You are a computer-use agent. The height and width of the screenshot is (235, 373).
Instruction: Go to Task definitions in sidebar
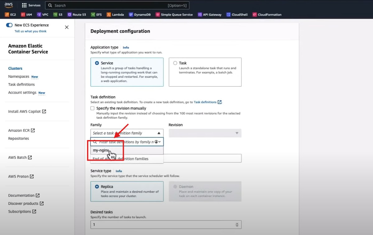pos(21,85)
